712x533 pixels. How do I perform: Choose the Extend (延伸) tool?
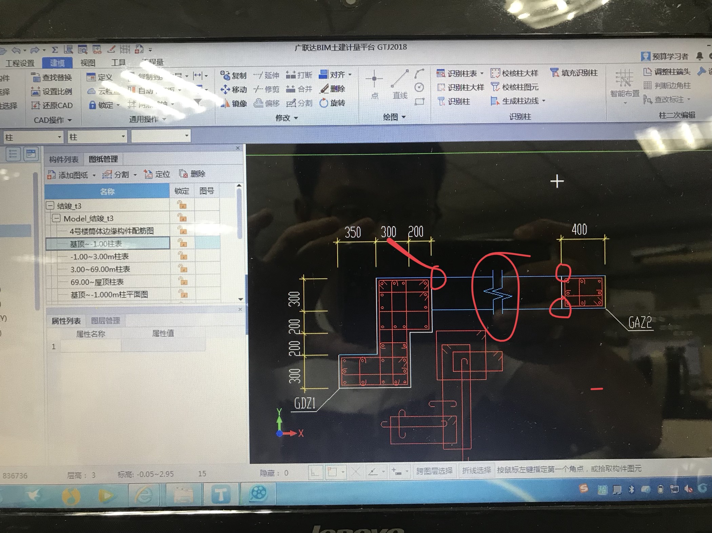coord(266,75)
